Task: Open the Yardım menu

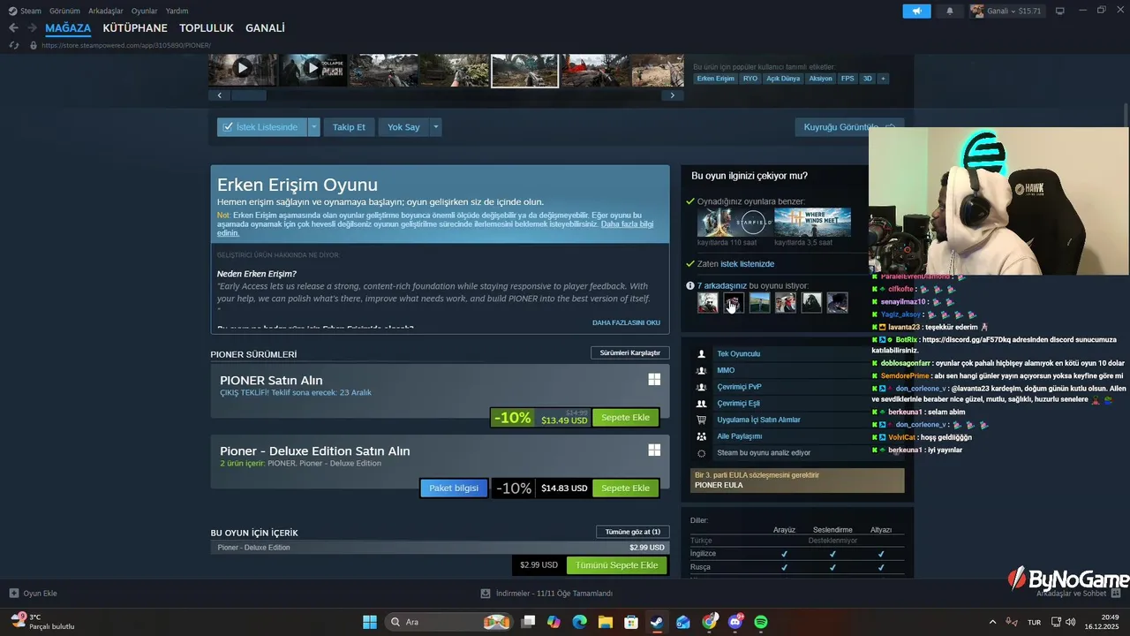Action: [x=177, y=11]
